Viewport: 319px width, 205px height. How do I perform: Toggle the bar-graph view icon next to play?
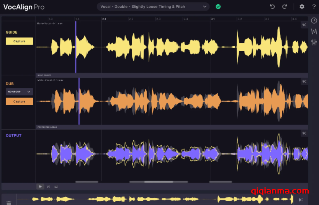coord(56,187)
